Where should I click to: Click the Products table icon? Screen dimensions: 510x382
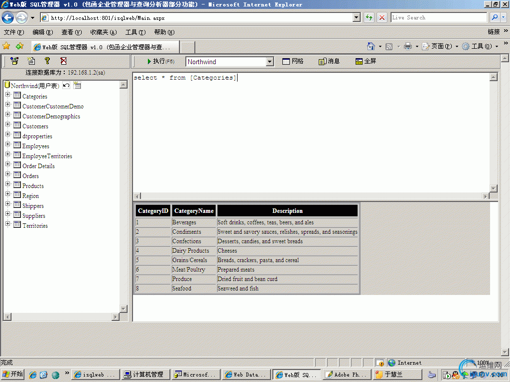[17, 185]
